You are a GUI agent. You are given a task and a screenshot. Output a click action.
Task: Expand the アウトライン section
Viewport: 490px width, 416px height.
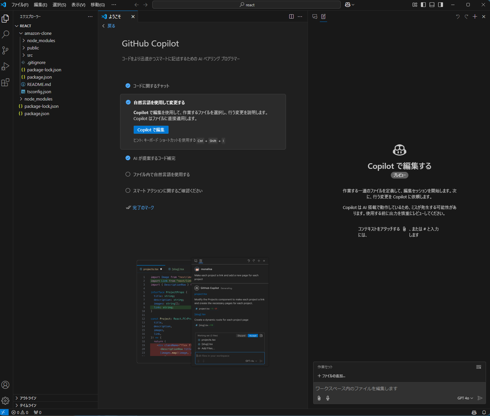pyautogui.click(x=55, y=398)
